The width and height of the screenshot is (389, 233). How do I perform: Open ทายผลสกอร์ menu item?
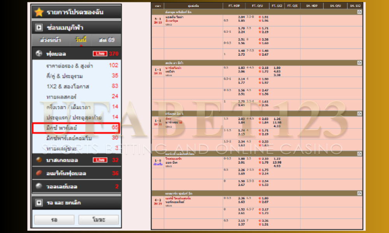point(76,97)
